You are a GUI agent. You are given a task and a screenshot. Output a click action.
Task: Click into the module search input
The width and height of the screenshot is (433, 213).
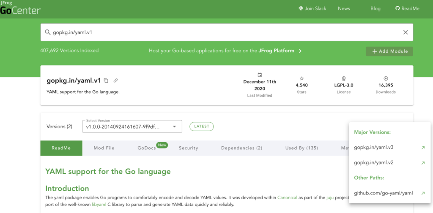pyautogui.click(x=224, y=32)
